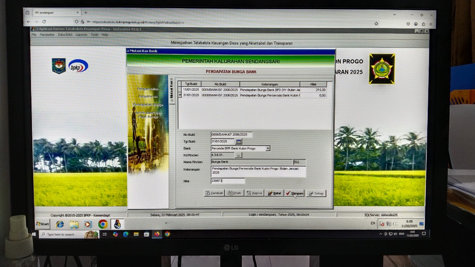This screenshot has width=475, height=267.
Task: Open the Laporan menu
Action: [x=81, y=35]
